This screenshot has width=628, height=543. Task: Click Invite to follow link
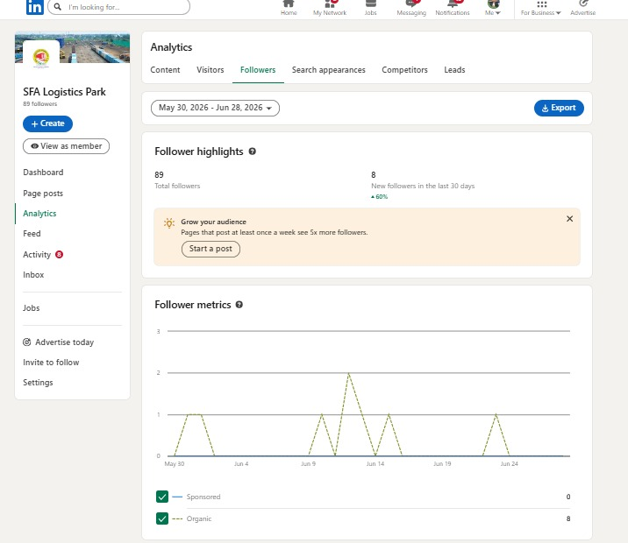[x=51, y=363]
